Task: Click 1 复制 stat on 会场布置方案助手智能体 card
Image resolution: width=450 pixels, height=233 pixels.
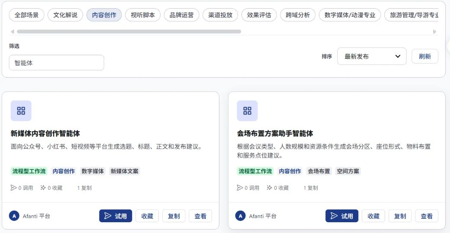Action: pyautogui.click(x=311, y=188)
